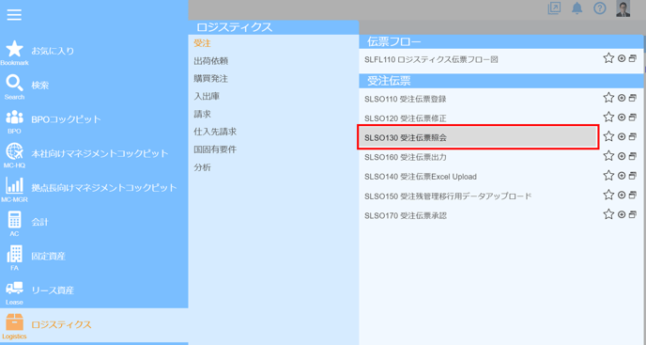Open the Logistics box icon
This screenshot has width=646, height=345.
pos(14,322)
